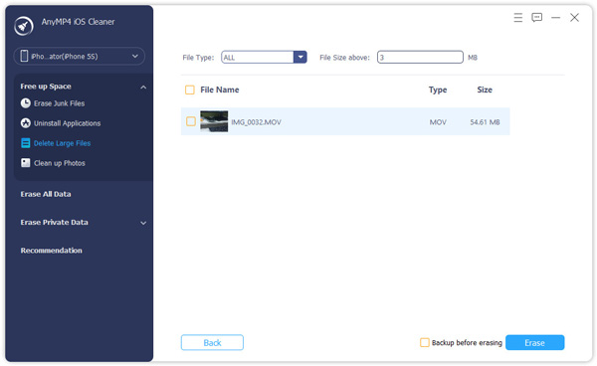This screenshot has height=366, width=597.
Task: Close the AnyMP4 iOS Cleaner window
Action: (x=574, y=18)
